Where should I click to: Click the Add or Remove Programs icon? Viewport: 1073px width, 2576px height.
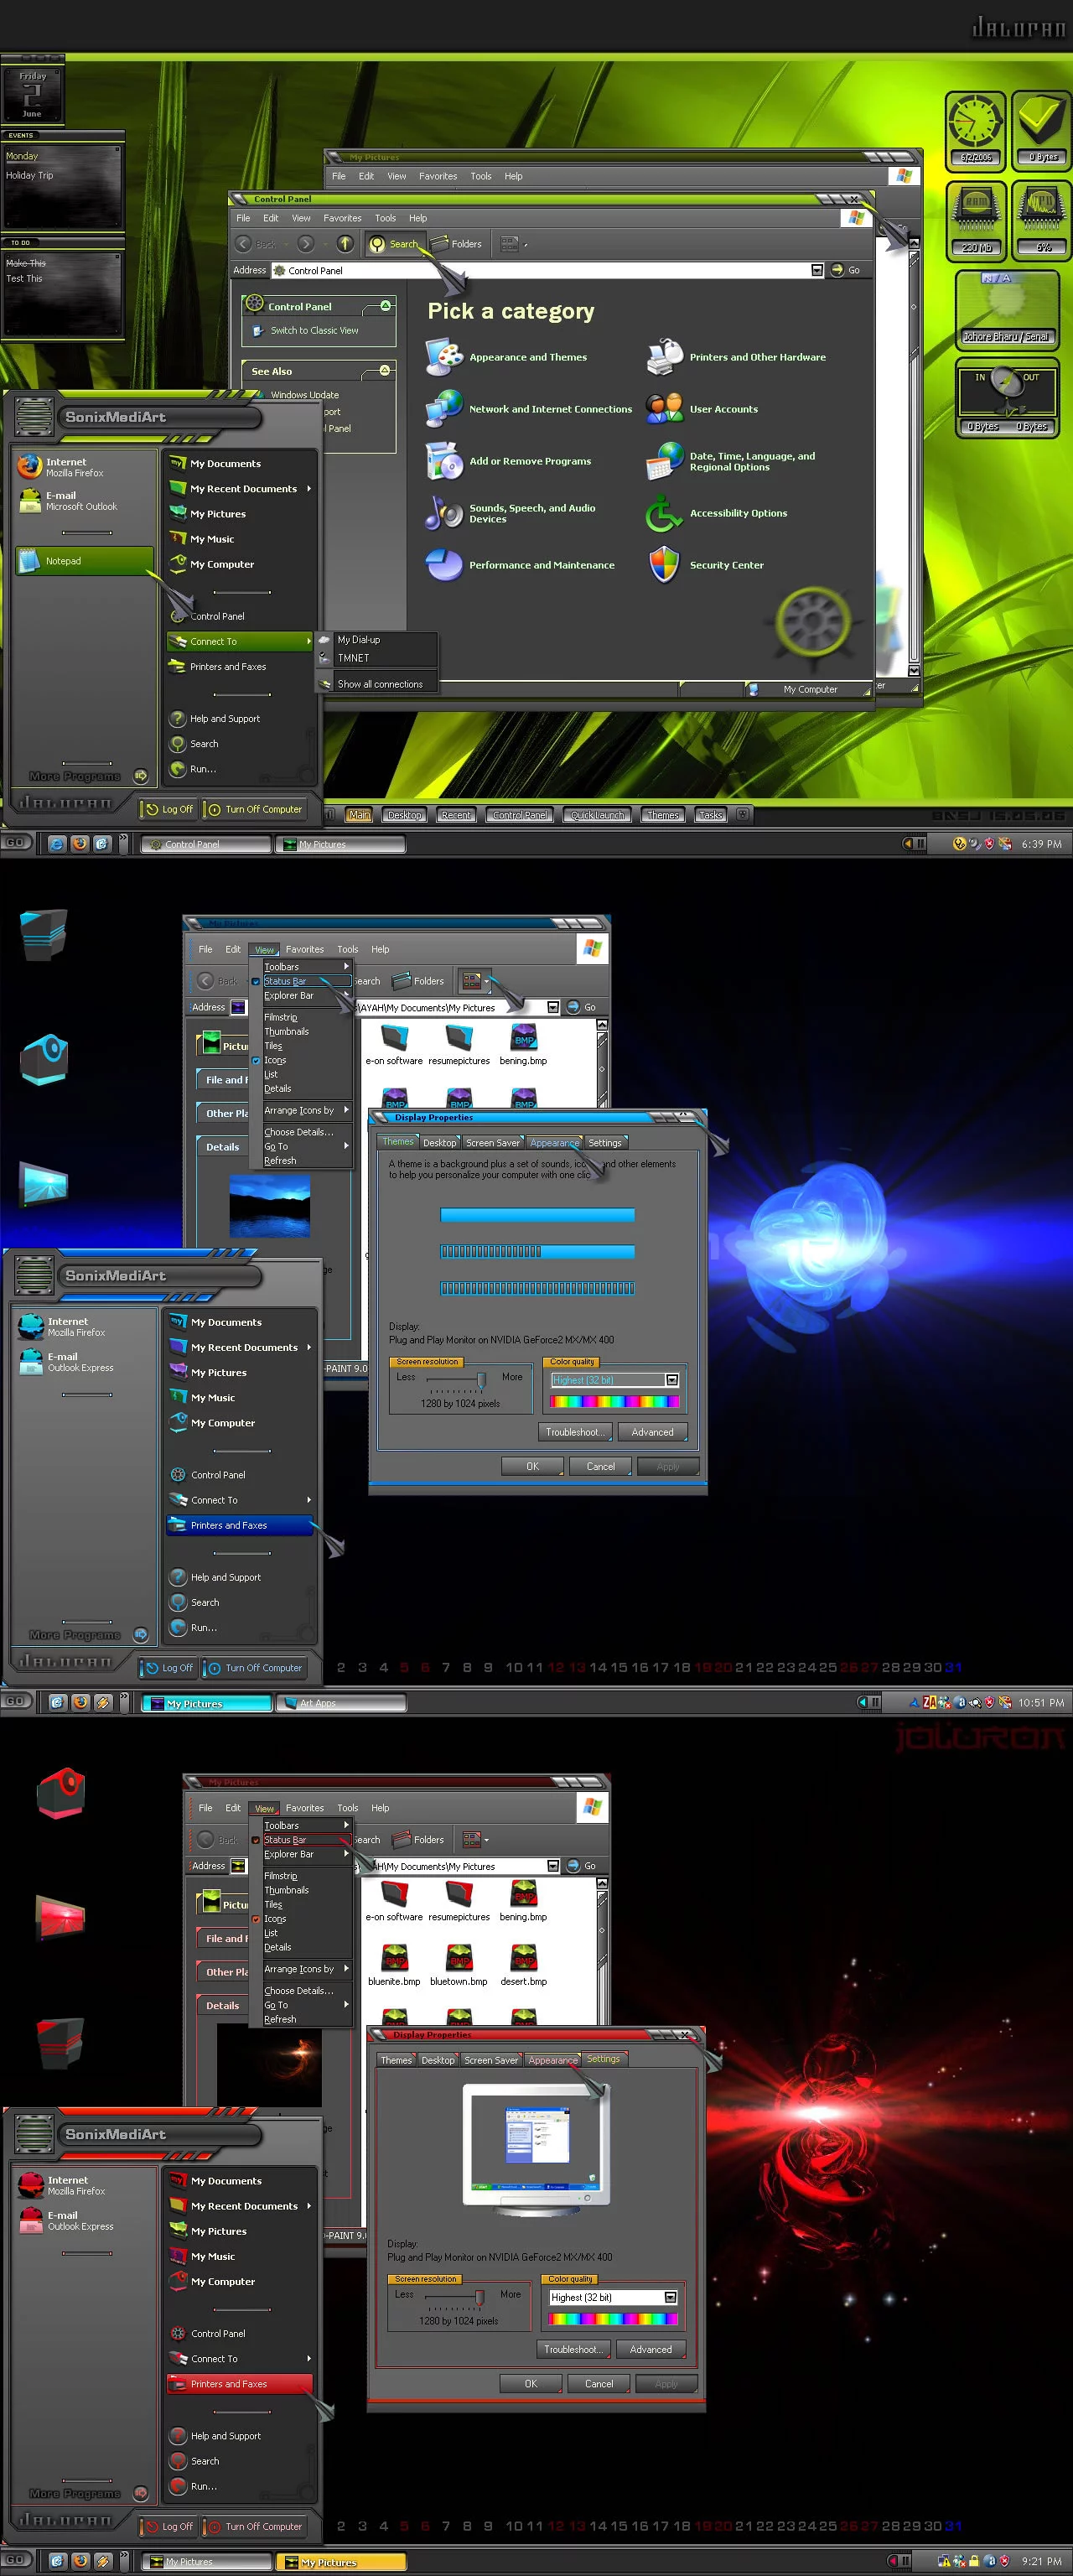click(443, 461)
